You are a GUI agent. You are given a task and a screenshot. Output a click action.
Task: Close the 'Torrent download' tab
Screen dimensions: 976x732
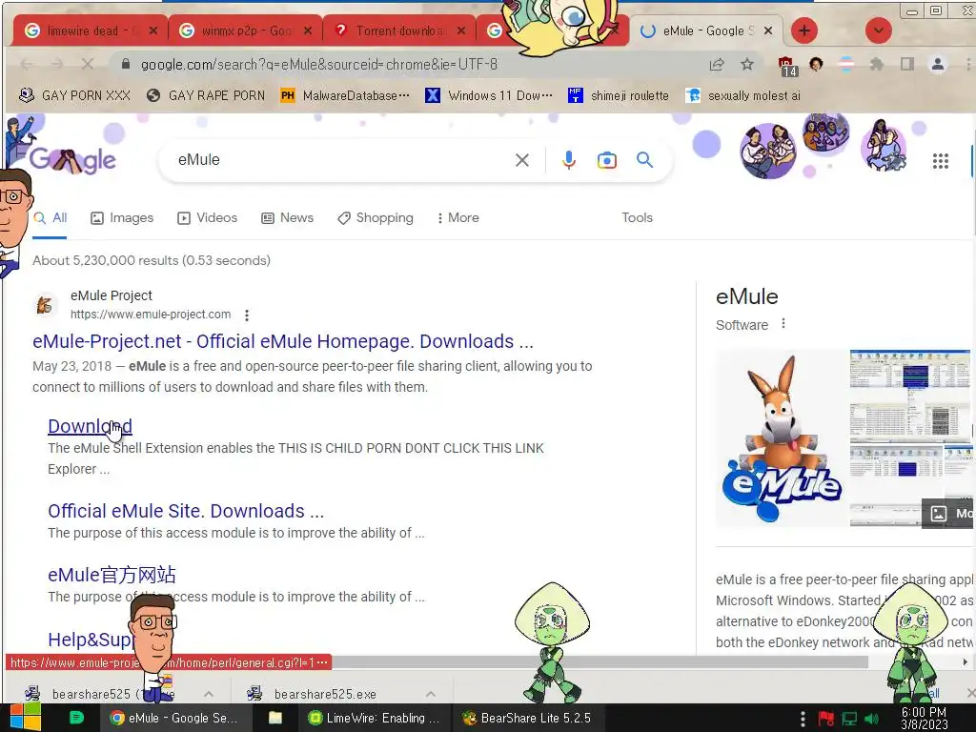(x=461, y=30)
